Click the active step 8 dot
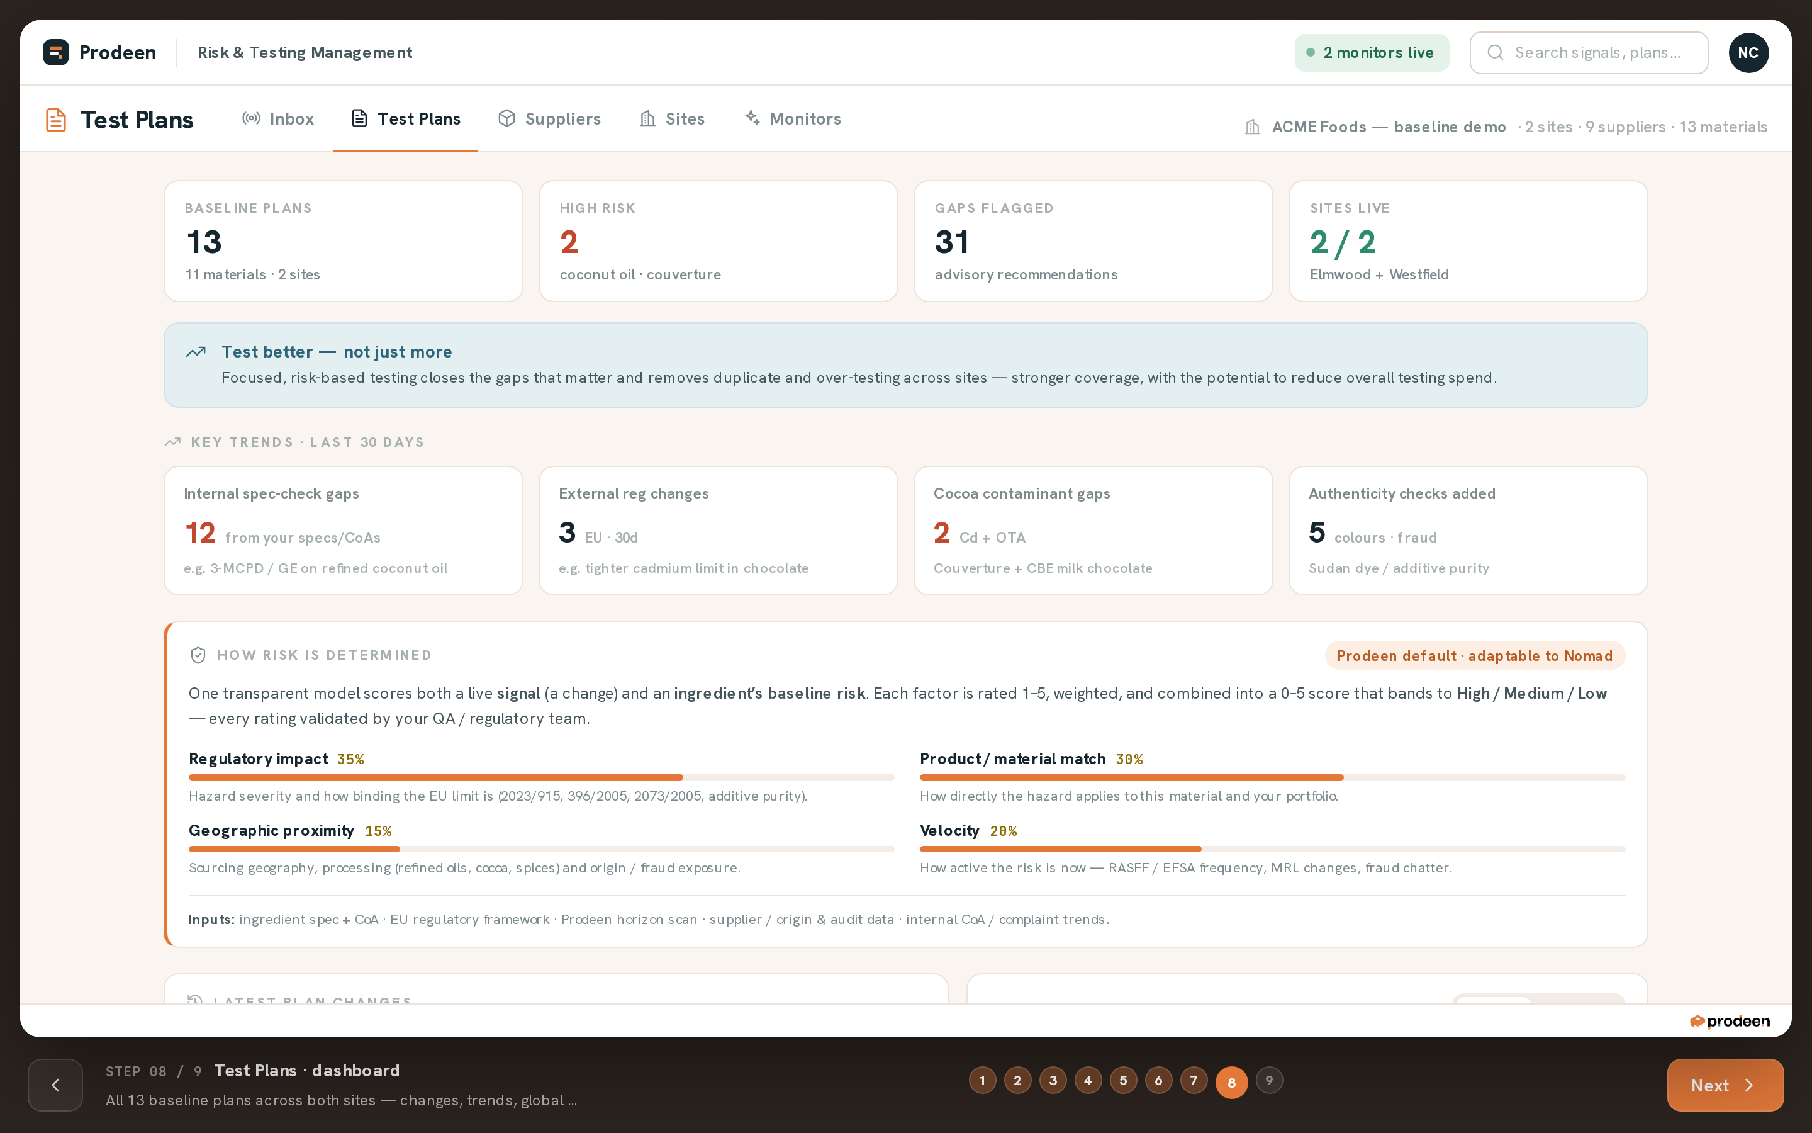Viewport: 1812px width, 1133px height. tap(1232, 1082)
